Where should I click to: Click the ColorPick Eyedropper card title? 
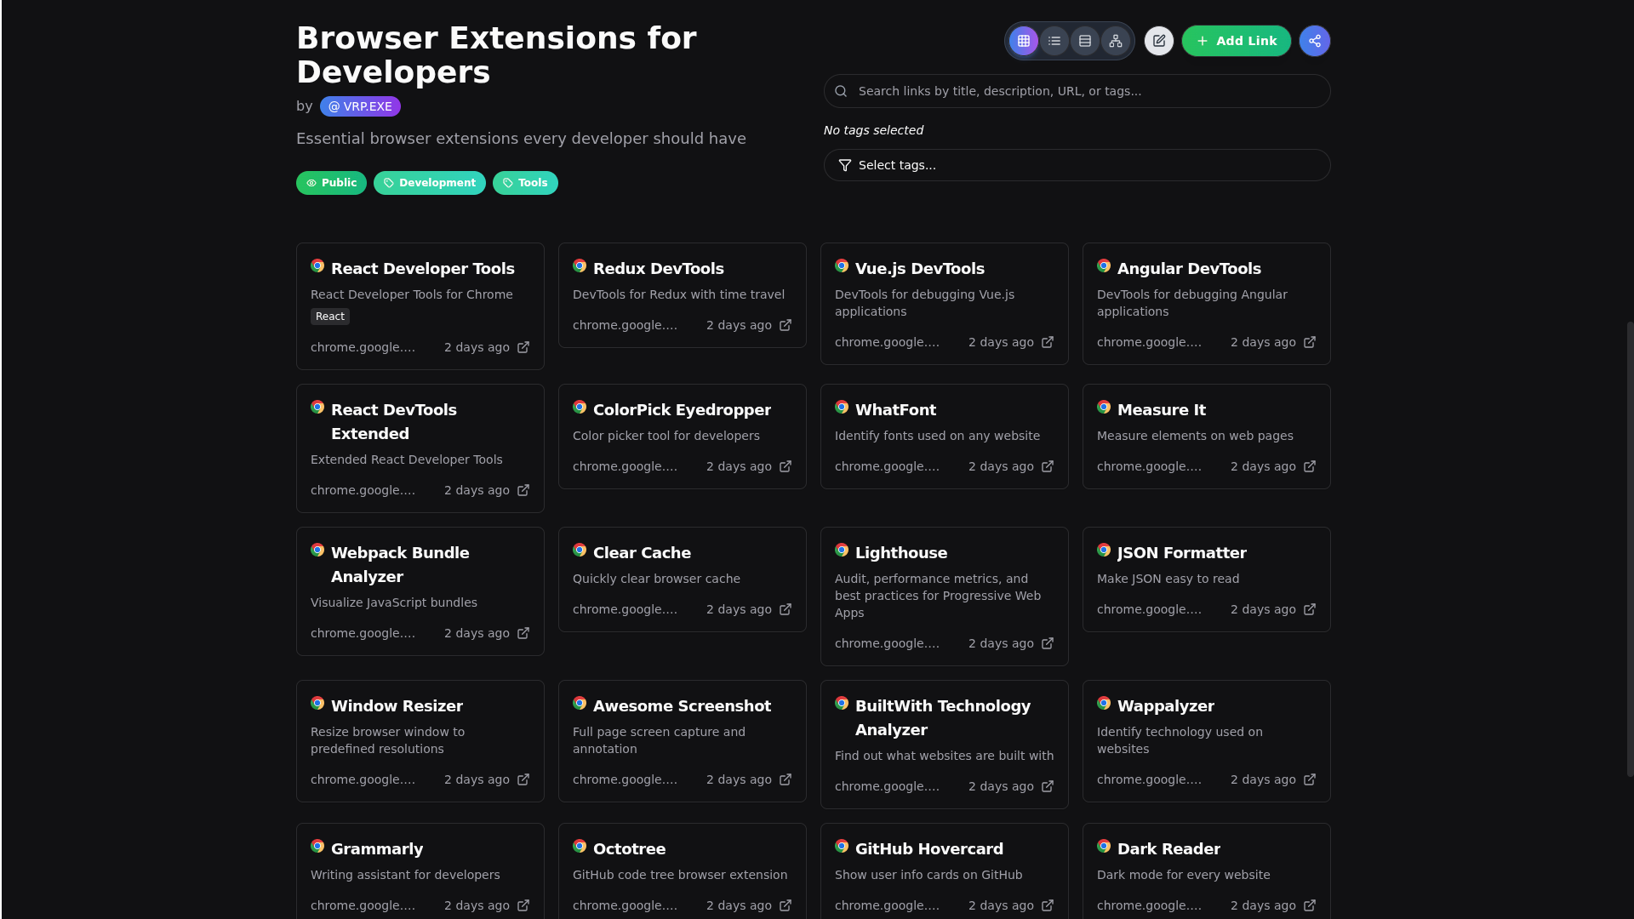coord(682,410)
